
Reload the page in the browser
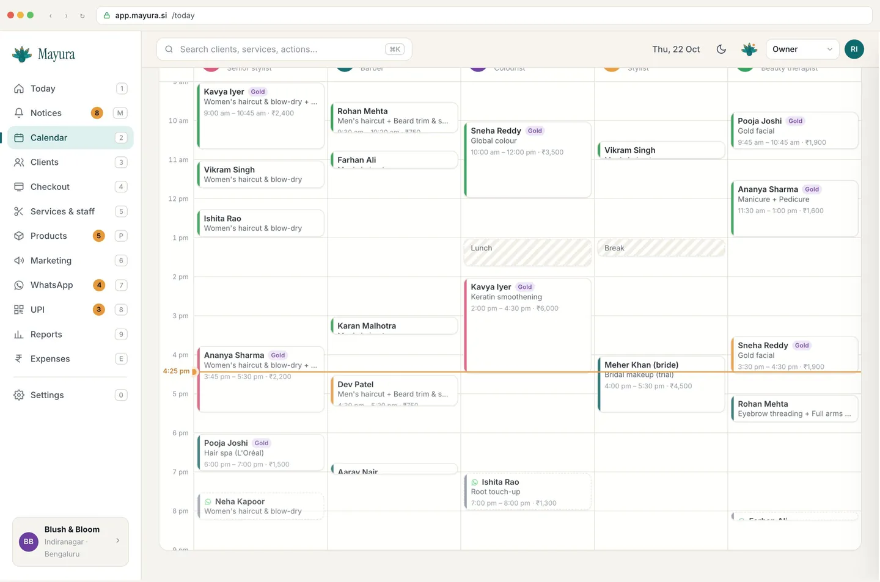coord(82,16)
